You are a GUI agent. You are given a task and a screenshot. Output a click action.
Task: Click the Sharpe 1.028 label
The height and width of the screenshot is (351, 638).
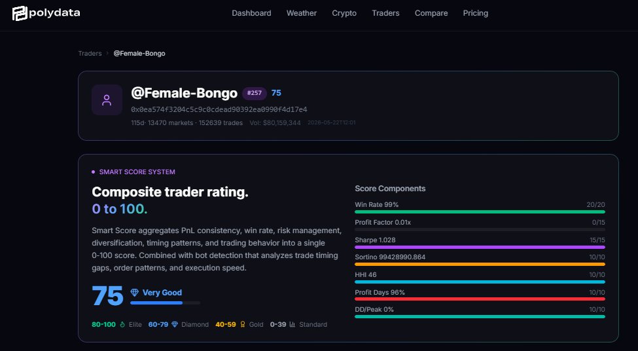pyautogui.click(x=375, y=240)
